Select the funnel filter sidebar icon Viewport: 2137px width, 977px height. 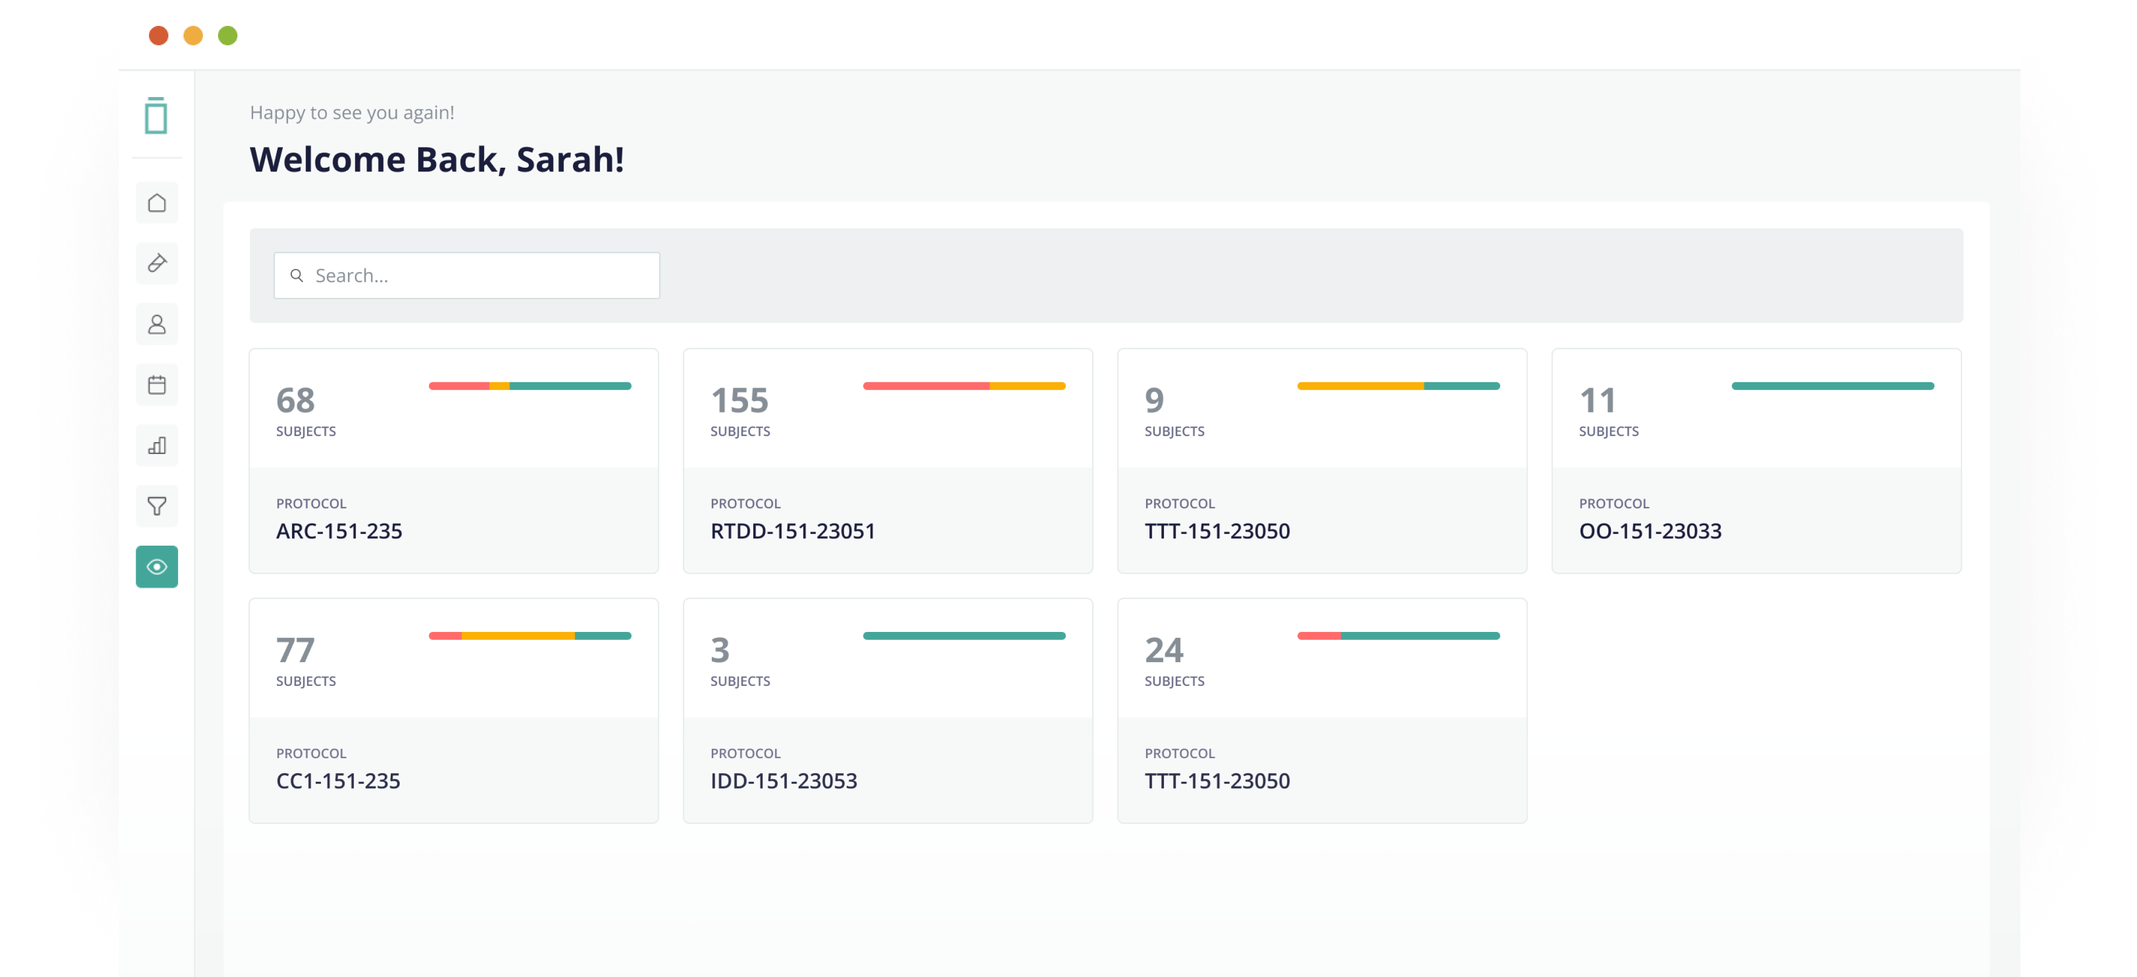[157, 506]
